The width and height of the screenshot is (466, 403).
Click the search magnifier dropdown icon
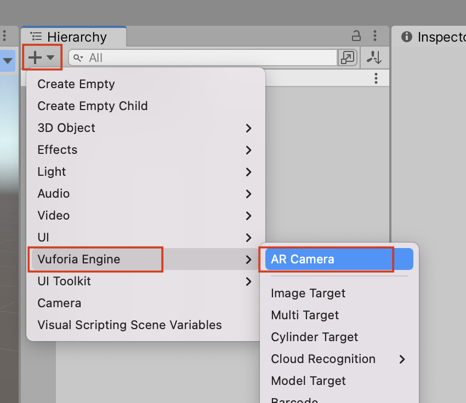[x=79, y=57]
